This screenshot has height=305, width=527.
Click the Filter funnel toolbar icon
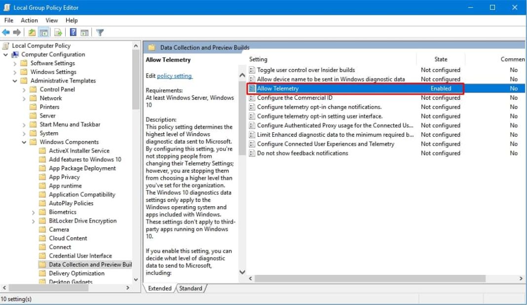click(x=100, y=32)
